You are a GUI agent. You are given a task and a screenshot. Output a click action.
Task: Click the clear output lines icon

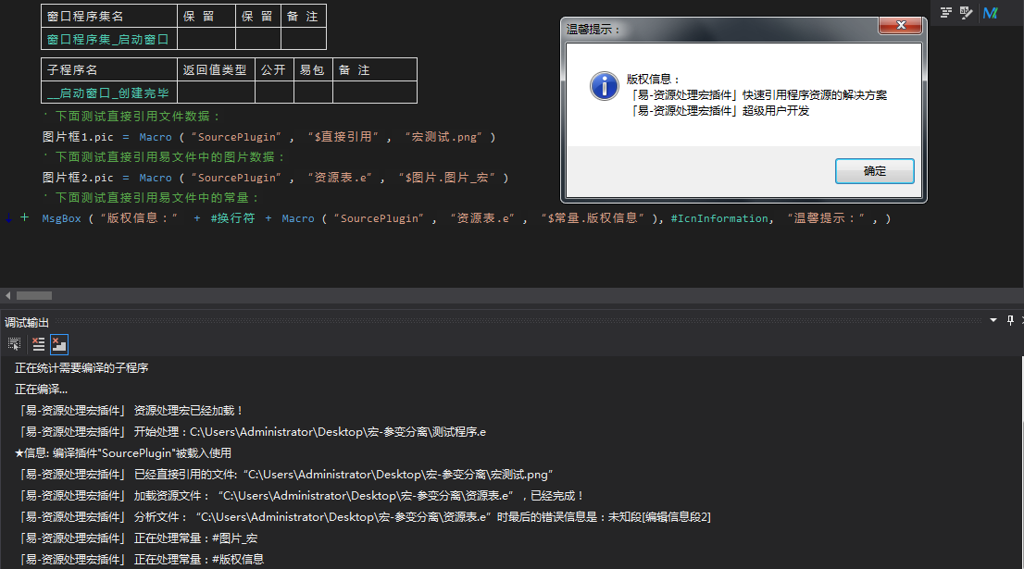[x=39, y=344]
